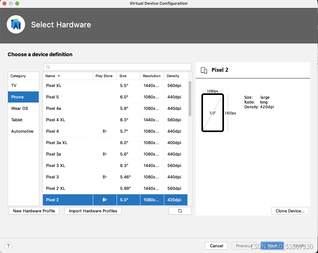Click the Density column header
The width and height of the screenshot is (318, 253).
176,76
